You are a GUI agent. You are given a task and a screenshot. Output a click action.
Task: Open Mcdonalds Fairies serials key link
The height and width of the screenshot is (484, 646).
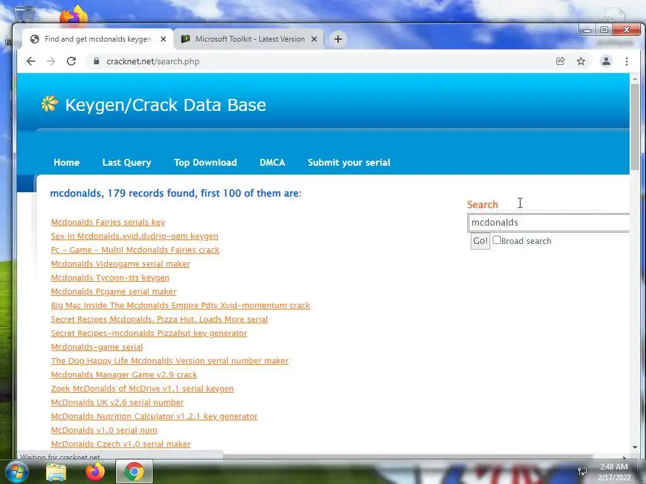click(x=108, y=222)
